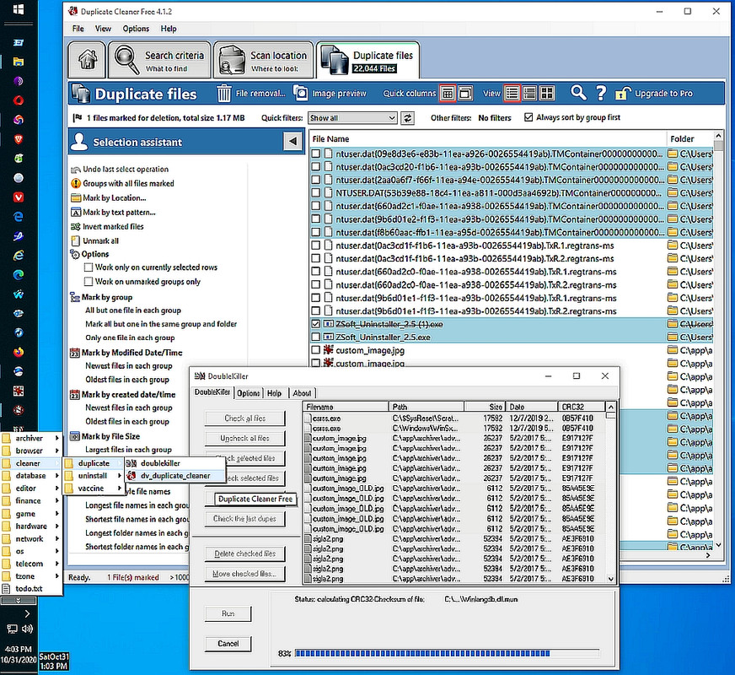
Task: Click DoubleKiller progress bar
Action: [x=448, y=653]
